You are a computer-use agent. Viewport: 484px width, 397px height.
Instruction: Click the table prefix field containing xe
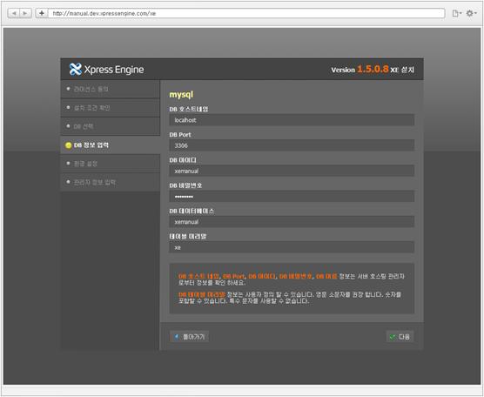292,247
